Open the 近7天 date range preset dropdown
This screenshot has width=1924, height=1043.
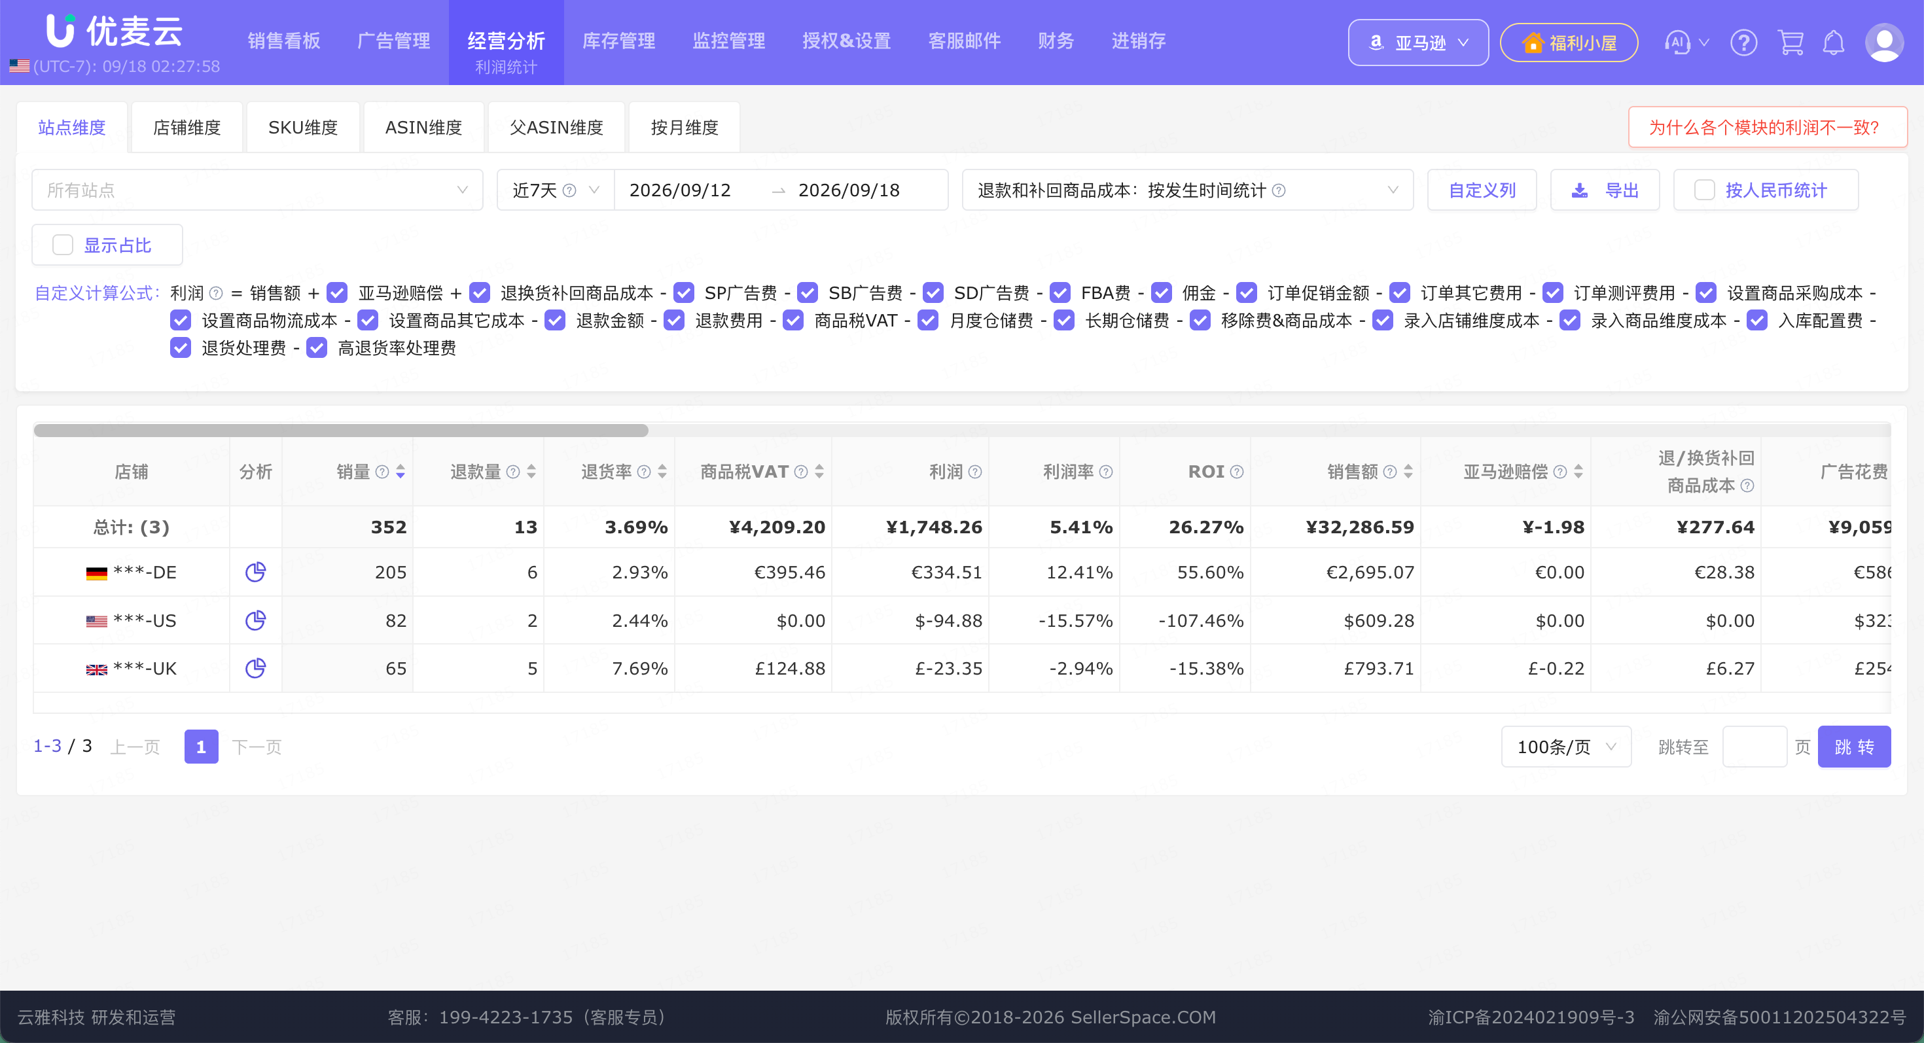[556, 190]
